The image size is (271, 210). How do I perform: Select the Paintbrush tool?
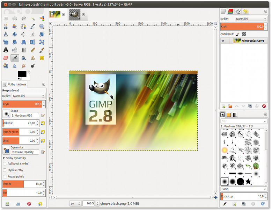42,50
